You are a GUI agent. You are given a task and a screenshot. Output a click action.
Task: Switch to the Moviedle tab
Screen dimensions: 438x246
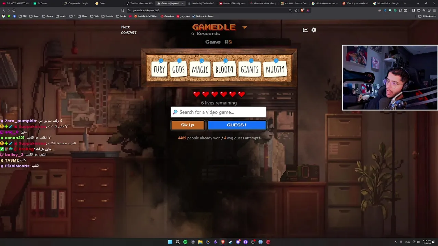(202, 3)
